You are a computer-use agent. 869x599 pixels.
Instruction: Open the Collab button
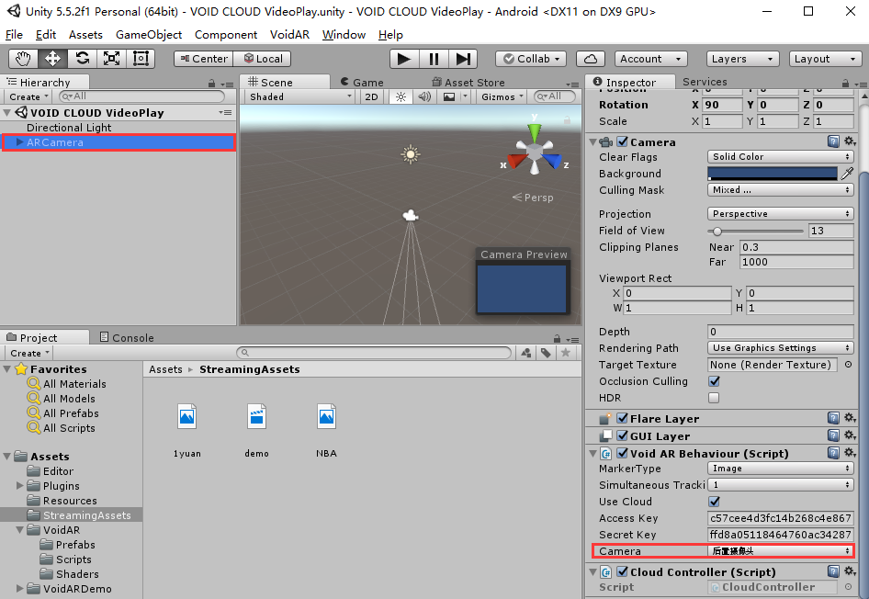point(531,59)
